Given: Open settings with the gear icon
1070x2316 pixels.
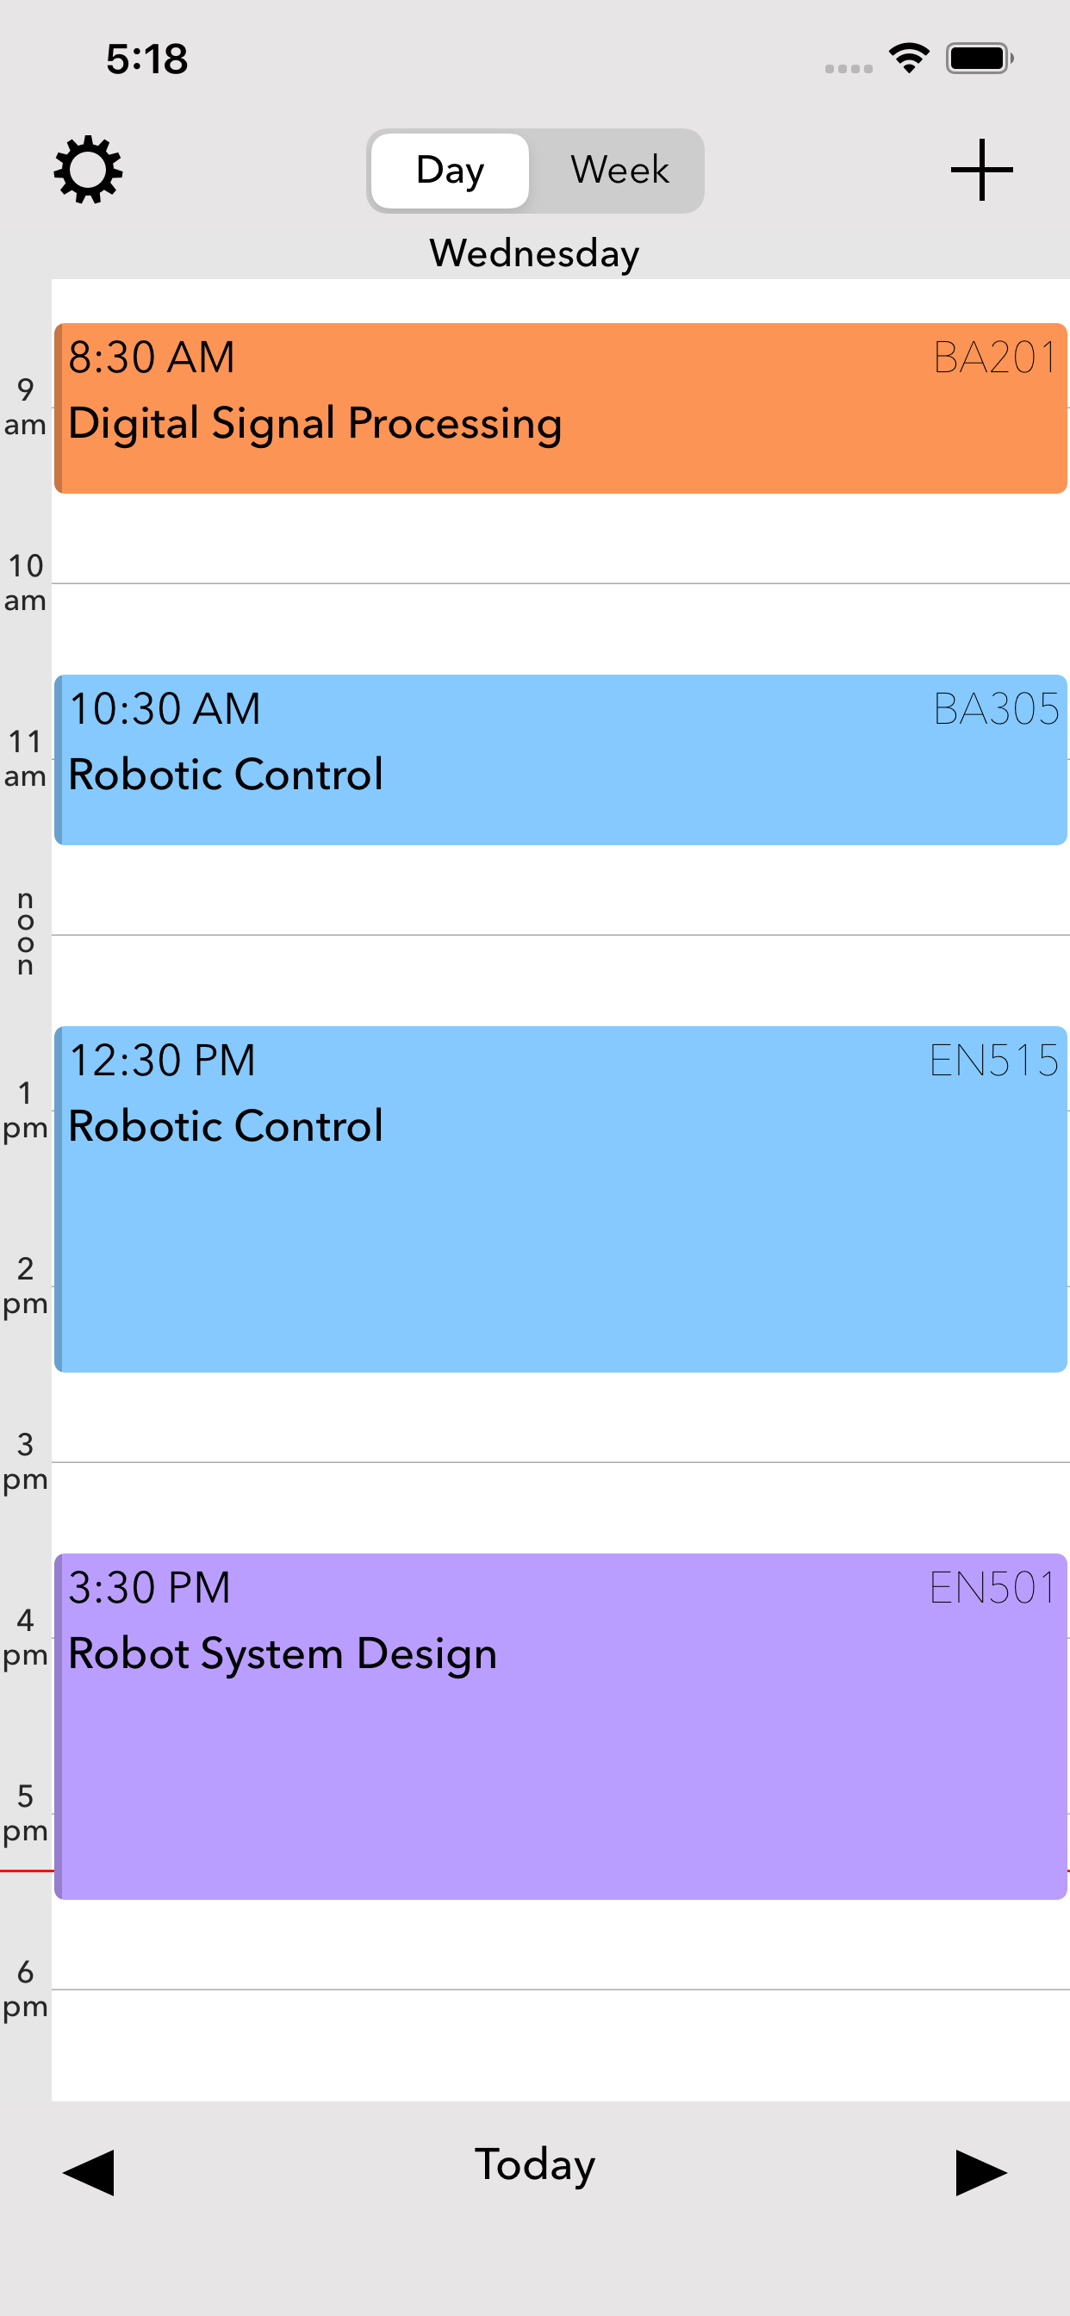Looking at the screenshot, I should point(87,170).
